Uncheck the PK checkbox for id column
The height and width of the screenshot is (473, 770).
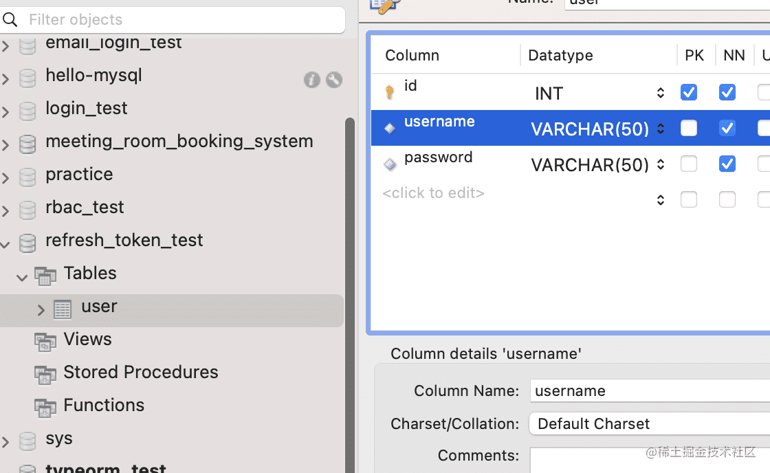[688, 92]
